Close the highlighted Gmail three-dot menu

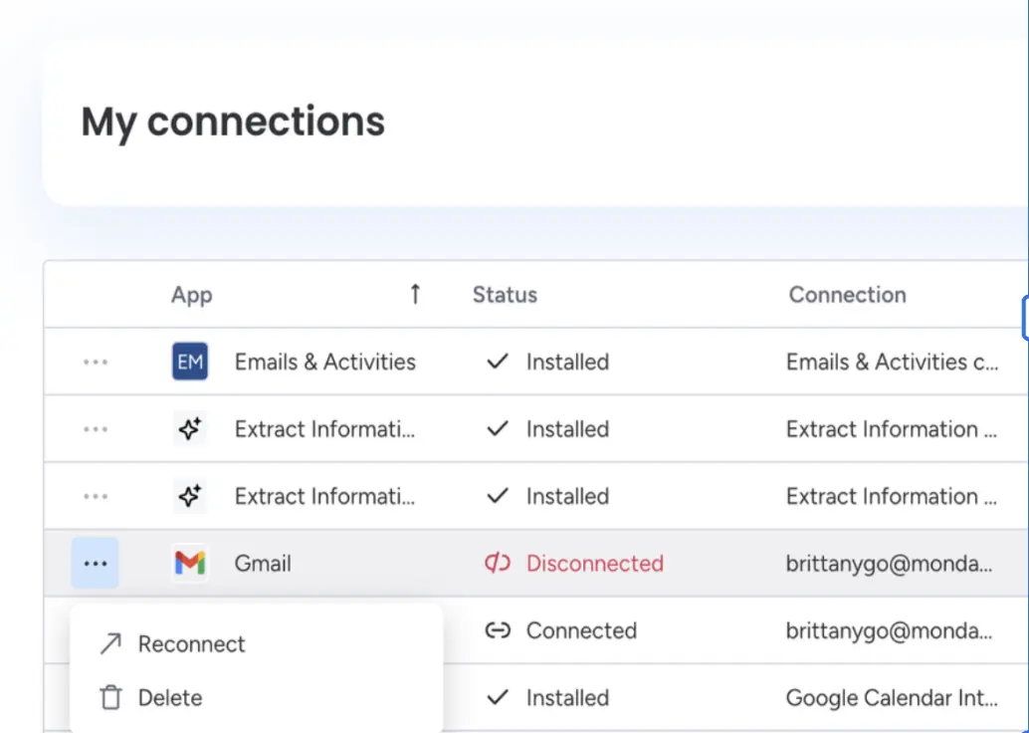coord(96,564)
